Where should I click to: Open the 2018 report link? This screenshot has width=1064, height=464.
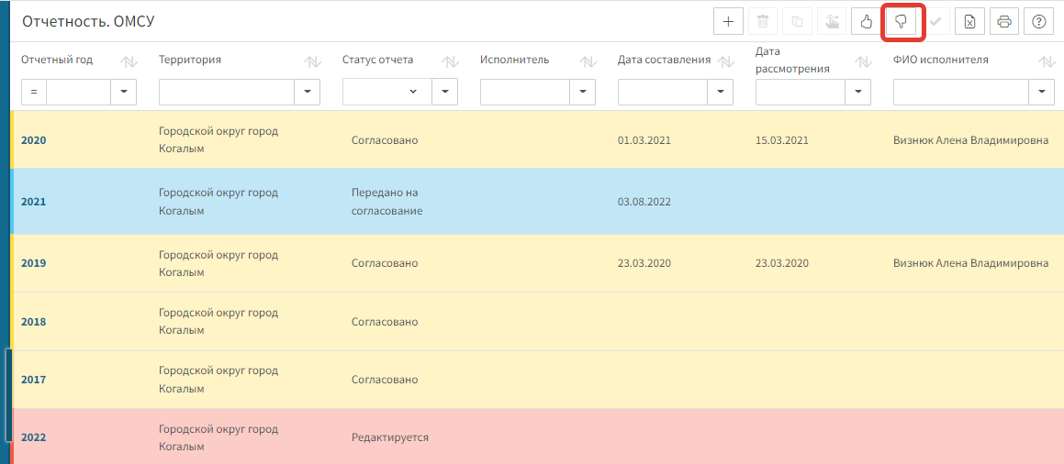[x=33, y=322]
